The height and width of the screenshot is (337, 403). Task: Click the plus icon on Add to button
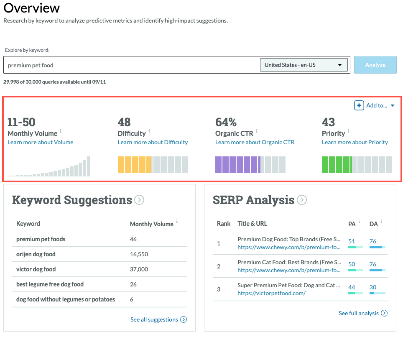click(359, 105)
